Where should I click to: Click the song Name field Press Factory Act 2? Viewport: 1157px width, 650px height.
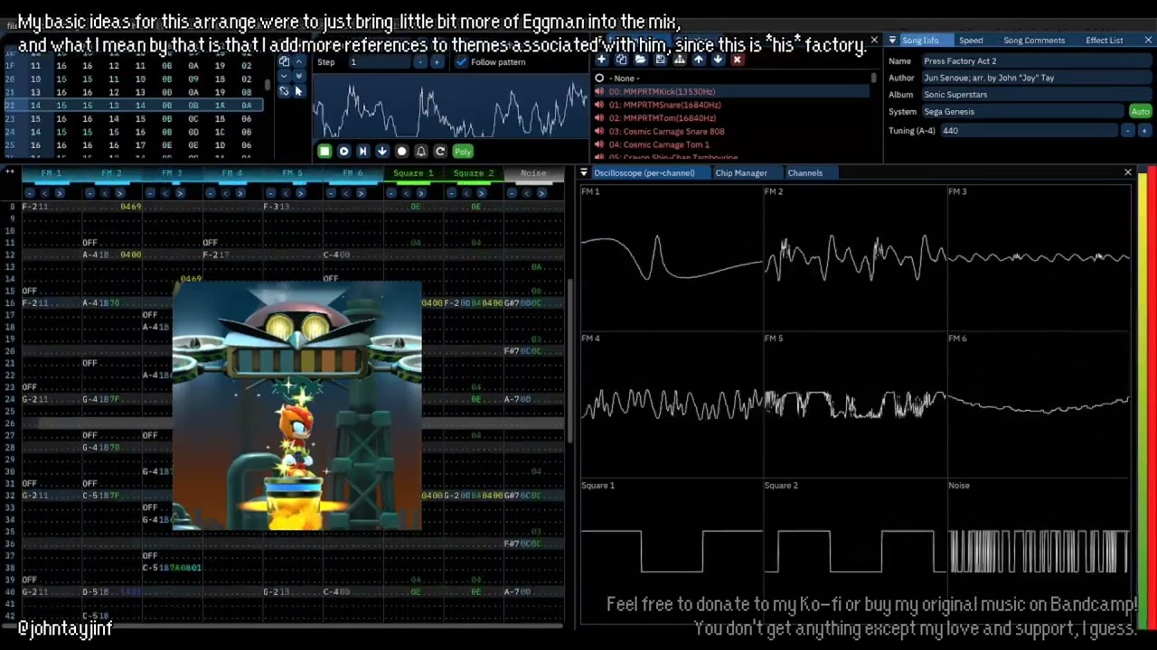pyautogui.click(x=1036, y=61)
